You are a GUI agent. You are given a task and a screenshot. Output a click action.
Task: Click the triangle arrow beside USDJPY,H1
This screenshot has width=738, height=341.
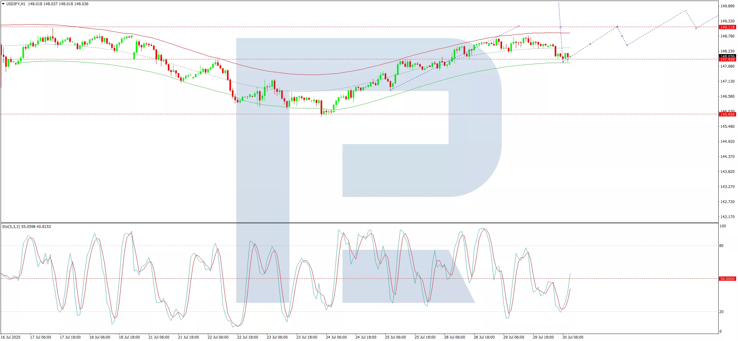point(3,4)
